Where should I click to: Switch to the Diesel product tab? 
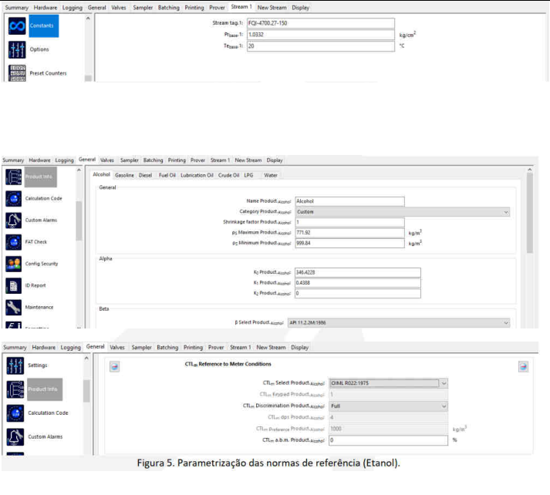pos(145,175)
